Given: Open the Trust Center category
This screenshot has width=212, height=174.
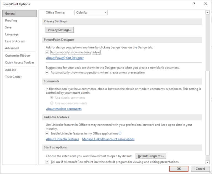Looking at the screenshot, I should pos(20,77).
